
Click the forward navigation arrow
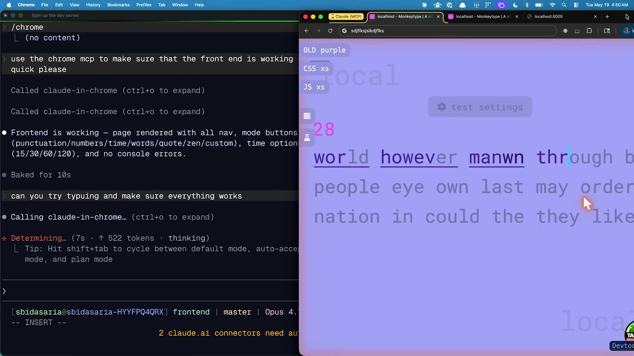(318, 31)
